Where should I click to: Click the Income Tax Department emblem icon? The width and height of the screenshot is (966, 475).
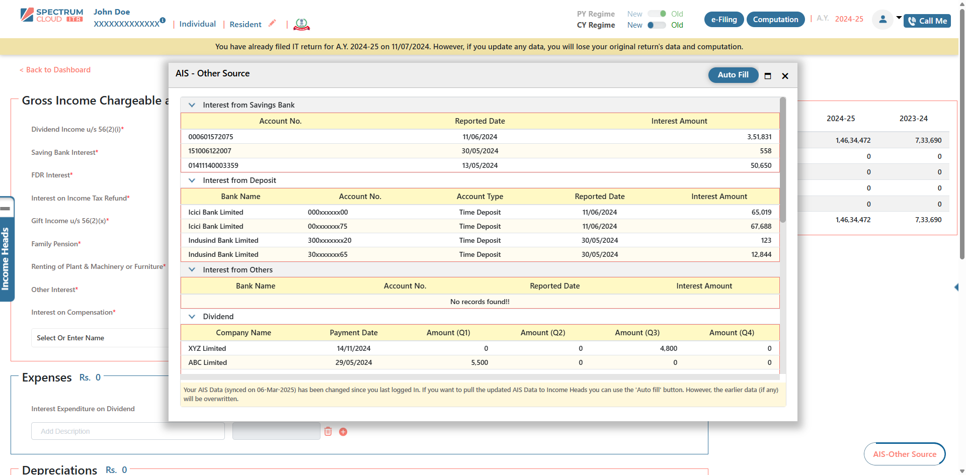301,24
